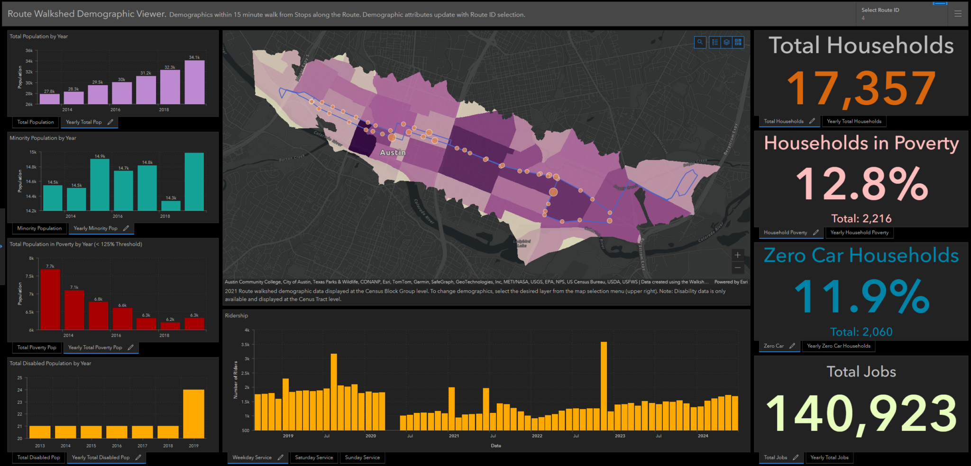Switch to the Yearly Total Jobs tab
This screenshot has height=466, width=971.
click(829, 457)
